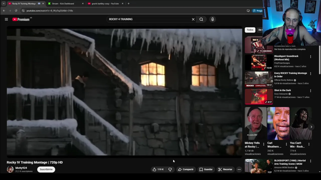Open Motty924 channel avatar
Screen dimensions: 321x180
coord(10,169)
